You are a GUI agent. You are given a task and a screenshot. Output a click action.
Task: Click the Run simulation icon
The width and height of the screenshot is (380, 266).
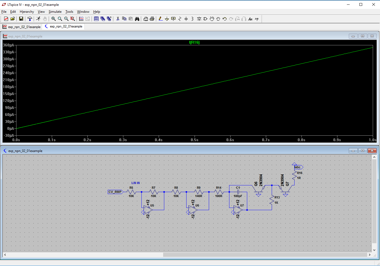click(38, 19)
